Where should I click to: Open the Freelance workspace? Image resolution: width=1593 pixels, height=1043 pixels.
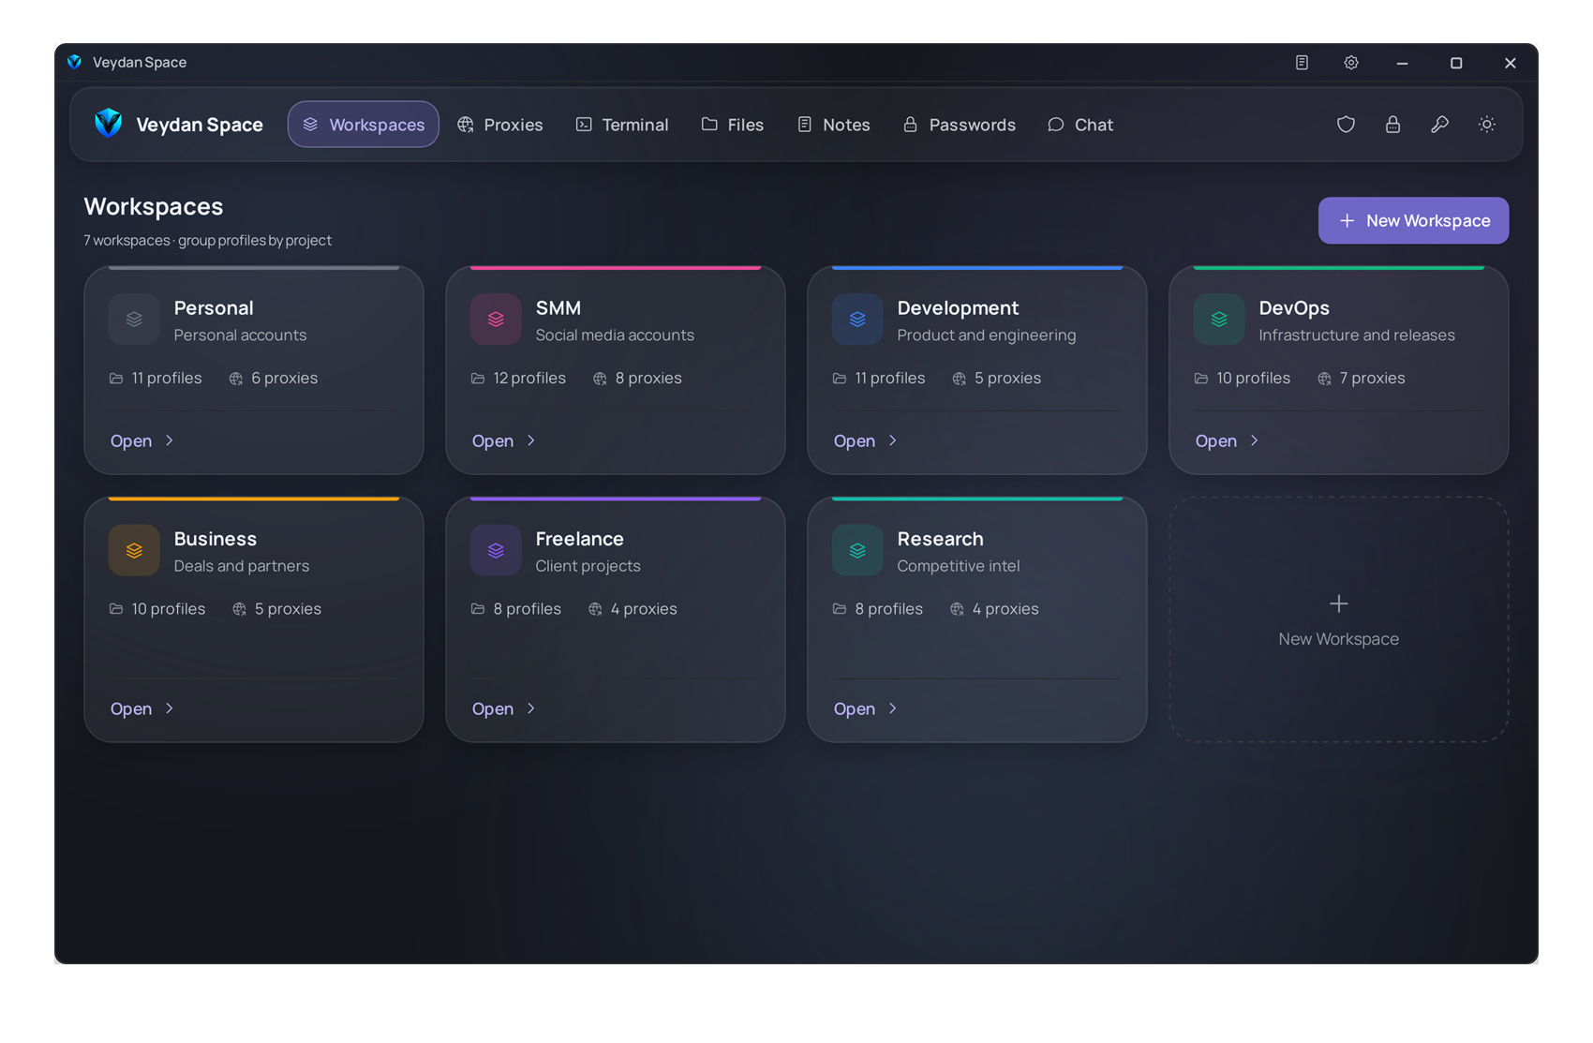(504, 708)
